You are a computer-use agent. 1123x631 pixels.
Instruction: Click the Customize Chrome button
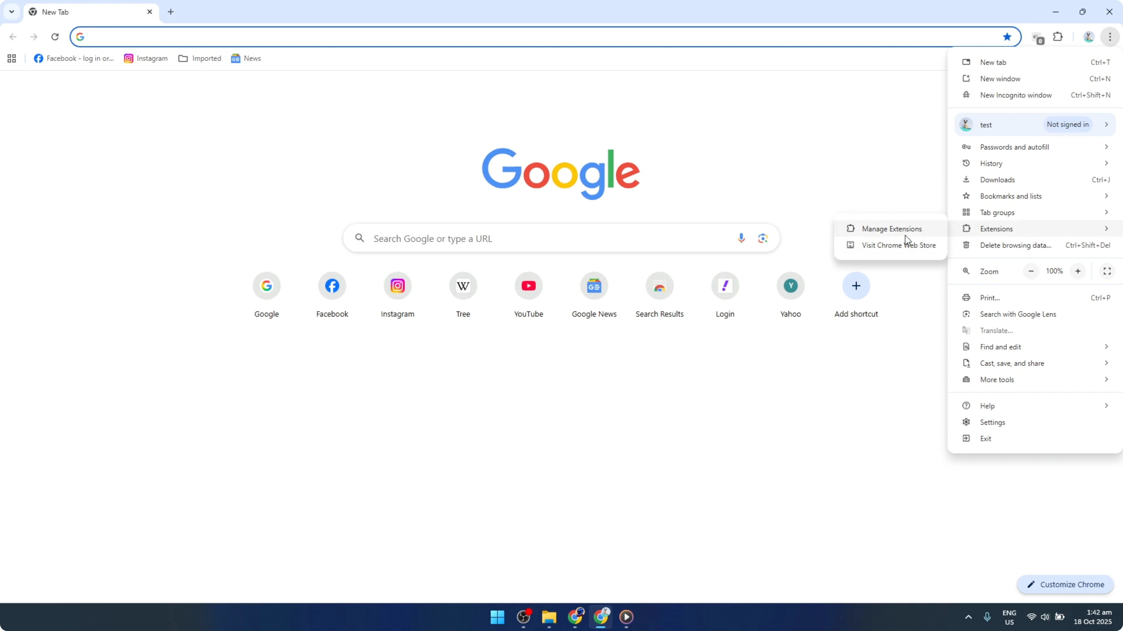pyautogui.click(x=1065, y=584)
